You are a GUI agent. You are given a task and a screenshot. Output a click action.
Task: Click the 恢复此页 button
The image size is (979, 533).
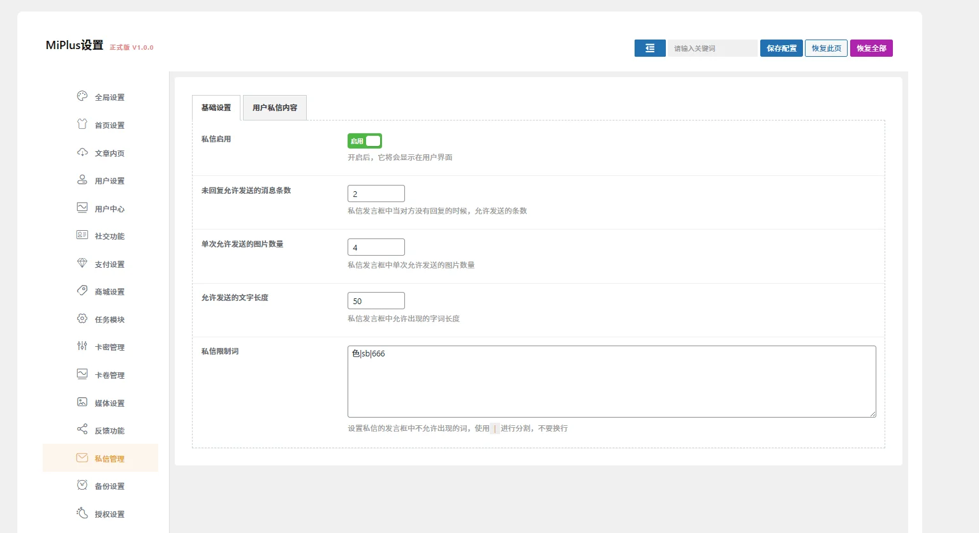[x=826, y=48]
